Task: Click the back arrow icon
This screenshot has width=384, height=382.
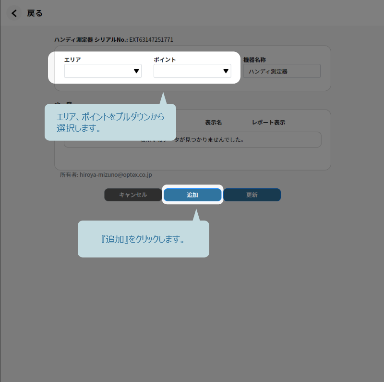Action: tap(14, 13)
